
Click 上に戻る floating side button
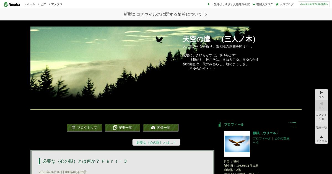321,139
